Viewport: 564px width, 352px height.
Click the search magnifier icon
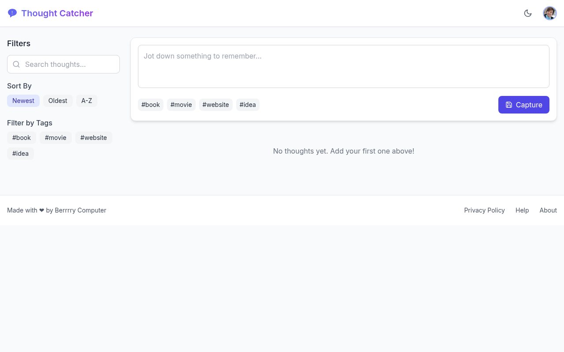click(x=16, y=64)
